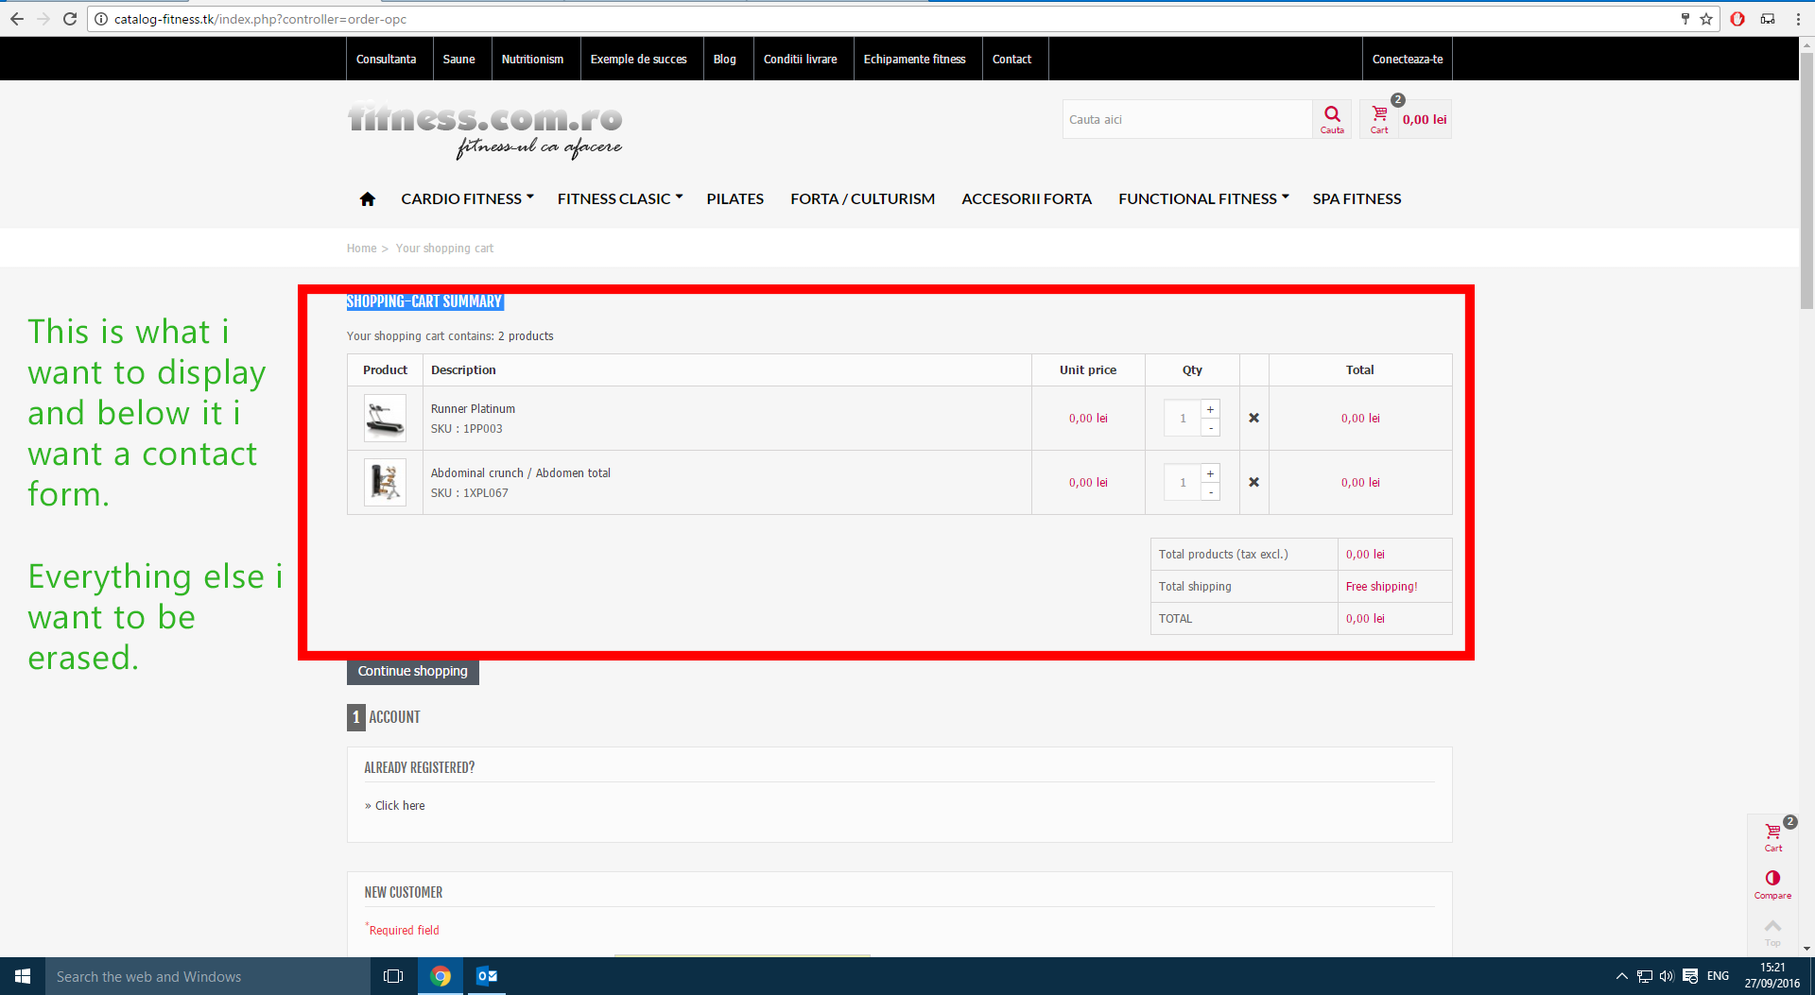The image size is (1815, 995).
Task: Decrease Runner Platinum quantity
Action: tap(1210, 427)
